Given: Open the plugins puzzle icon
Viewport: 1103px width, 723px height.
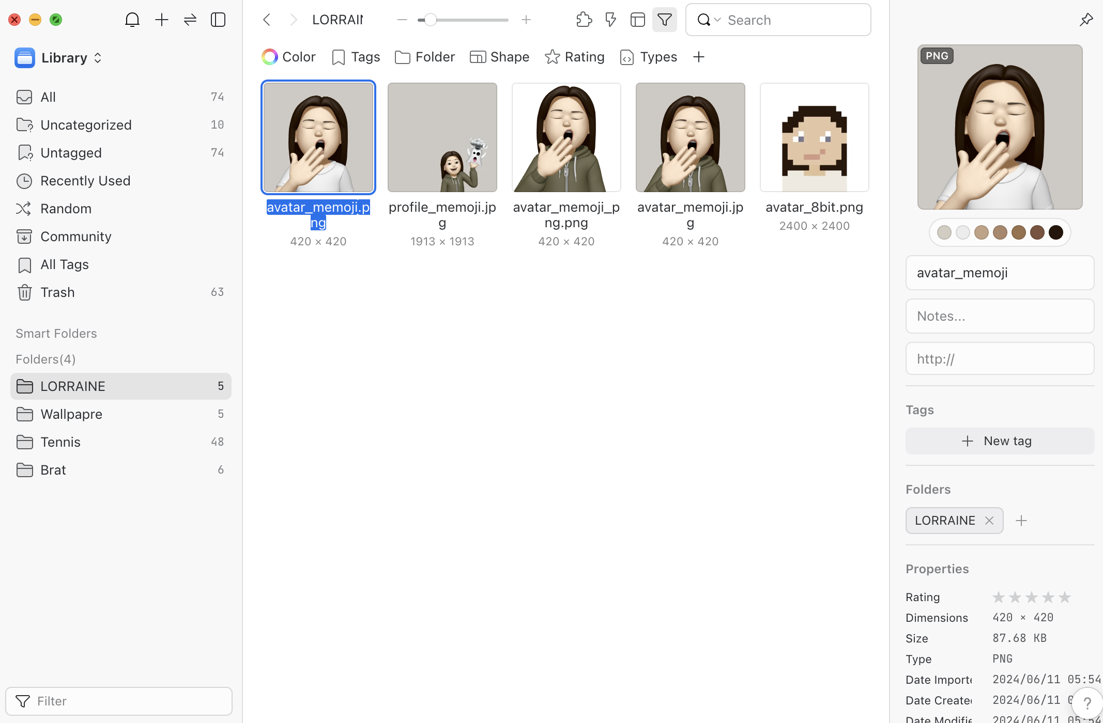Looking at the screenshot, I should 584,20.
